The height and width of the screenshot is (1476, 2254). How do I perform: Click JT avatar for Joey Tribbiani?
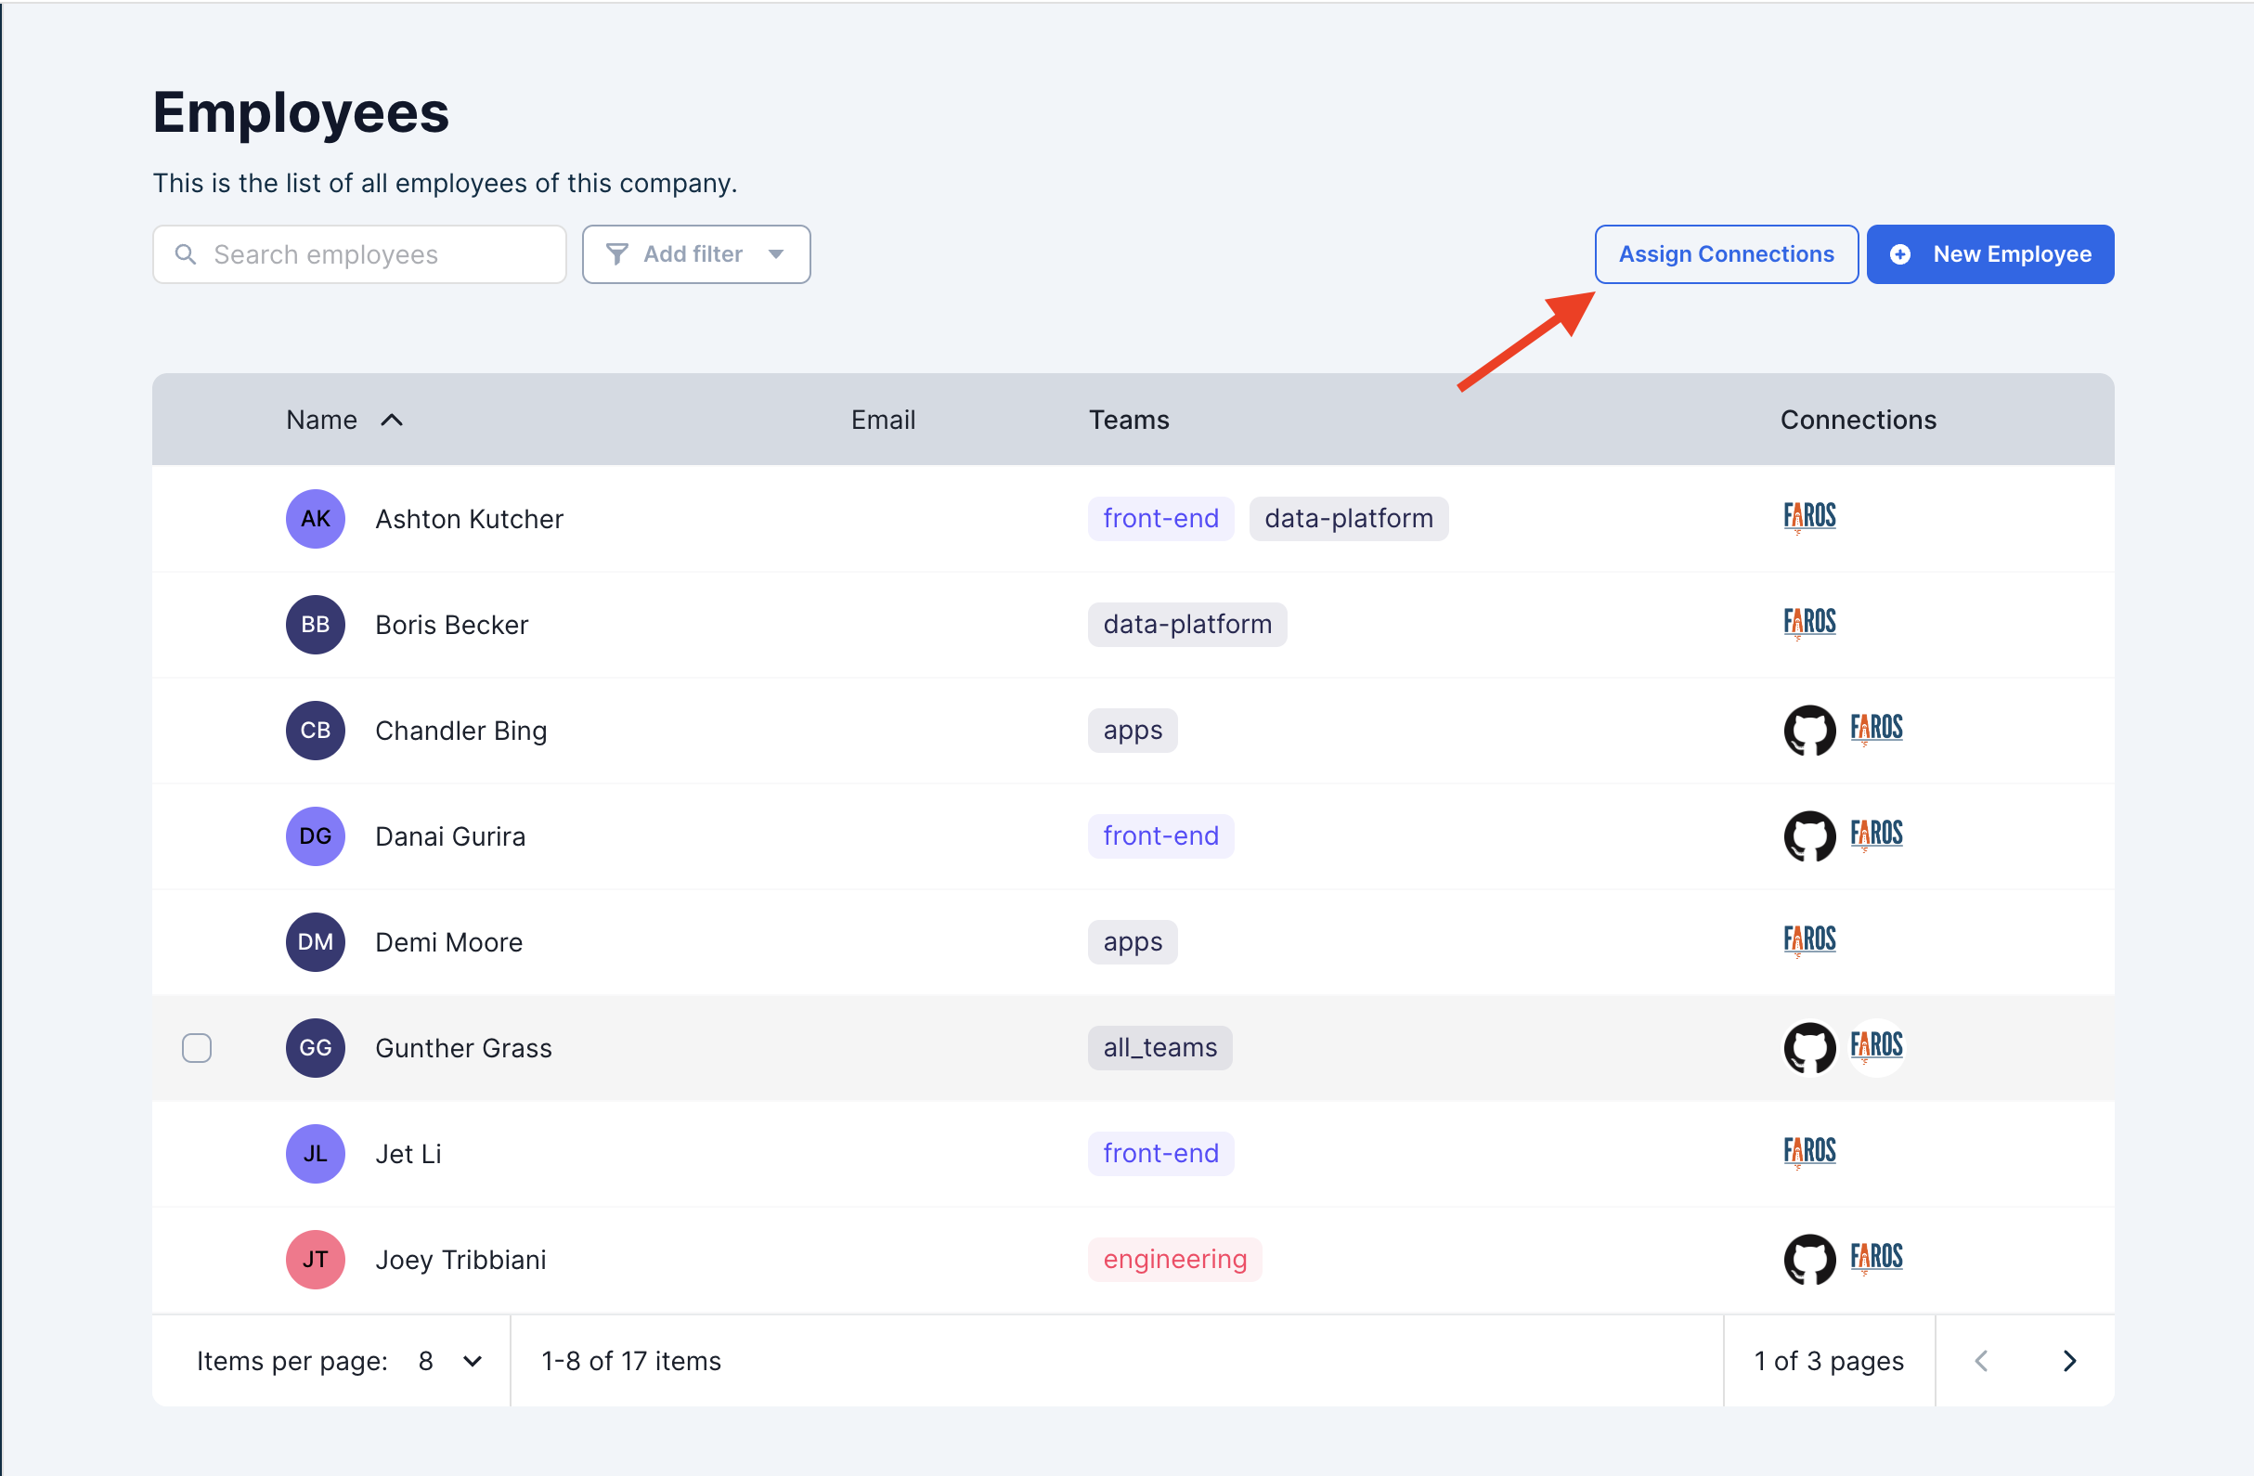(x=316, y=1258)
